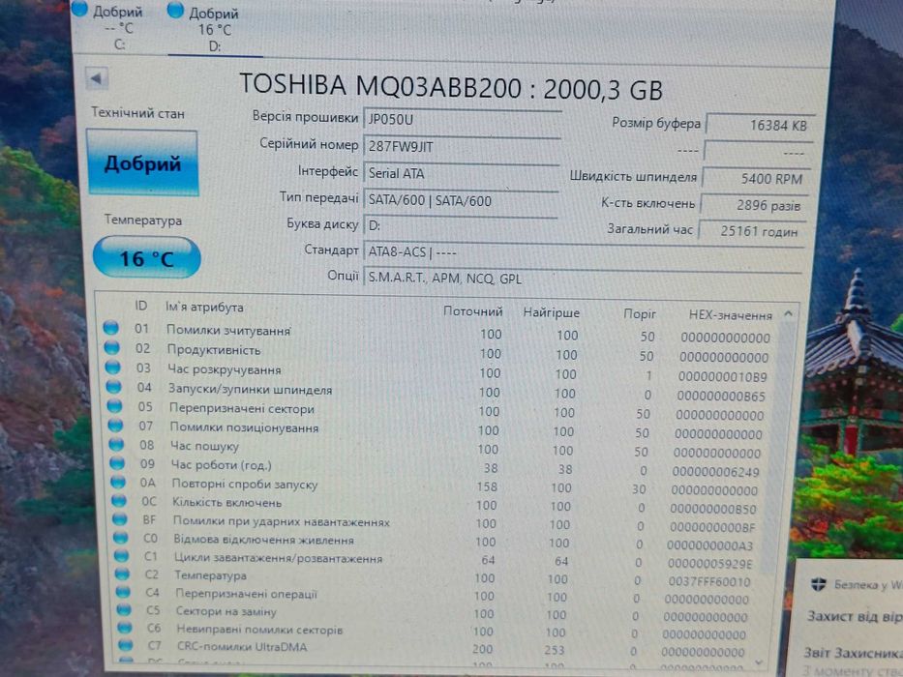Click the status icon for Перепризначені сектори
The height and width of the screenshot is (677, 903).
[x=114, y=406]
